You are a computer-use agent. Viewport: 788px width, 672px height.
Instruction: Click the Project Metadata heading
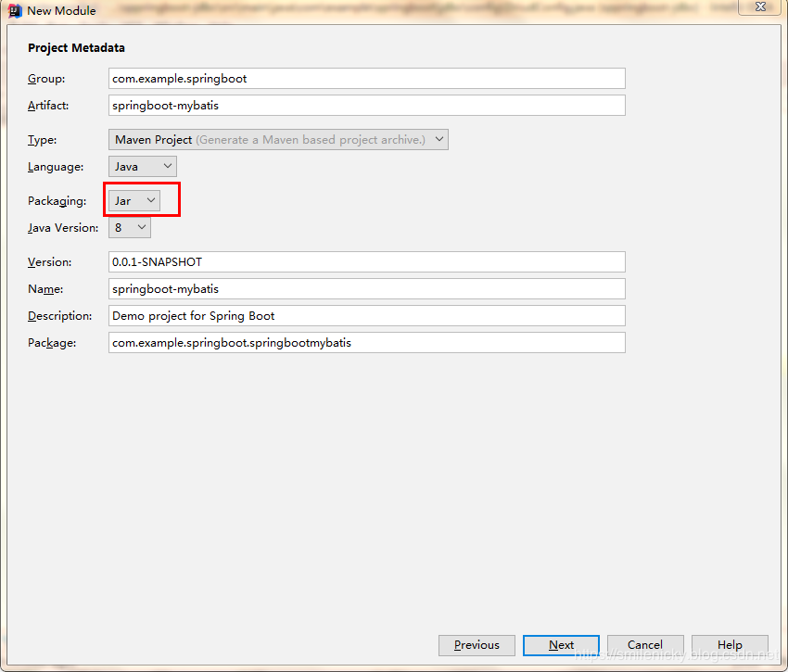[76, 48]
